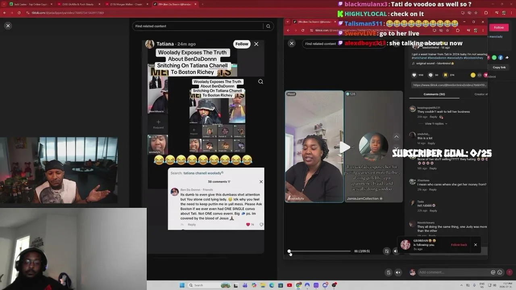
Task: Switch to the Morgan Wallen tab
Action: pos(127,4)
